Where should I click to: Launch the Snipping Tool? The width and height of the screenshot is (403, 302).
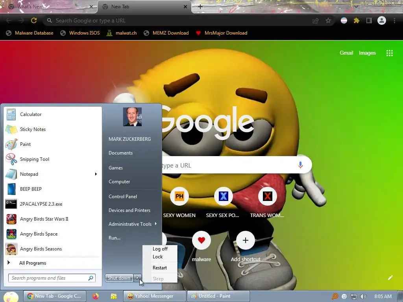53,159
